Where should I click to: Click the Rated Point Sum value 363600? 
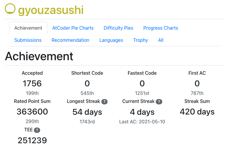32,112
